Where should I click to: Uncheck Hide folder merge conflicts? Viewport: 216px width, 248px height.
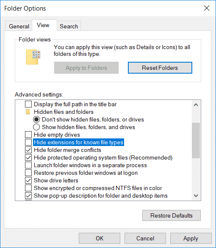(x=28, y=150)
